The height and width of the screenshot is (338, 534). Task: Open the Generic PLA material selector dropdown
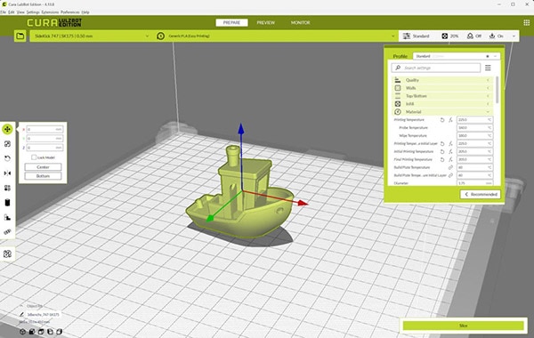[275, 36]
